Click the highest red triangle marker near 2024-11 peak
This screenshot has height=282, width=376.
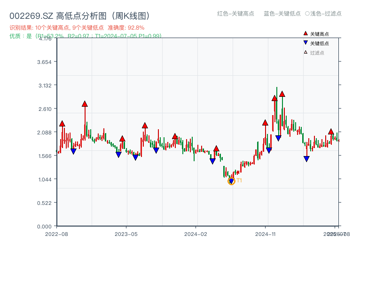click(x=282, y=94)
